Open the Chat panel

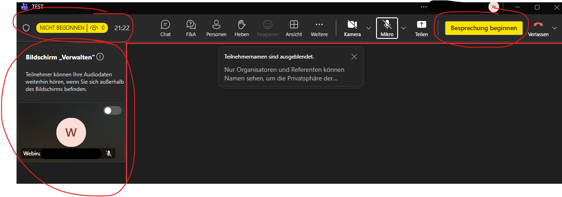pyautogui.click(x=165, y=28)
